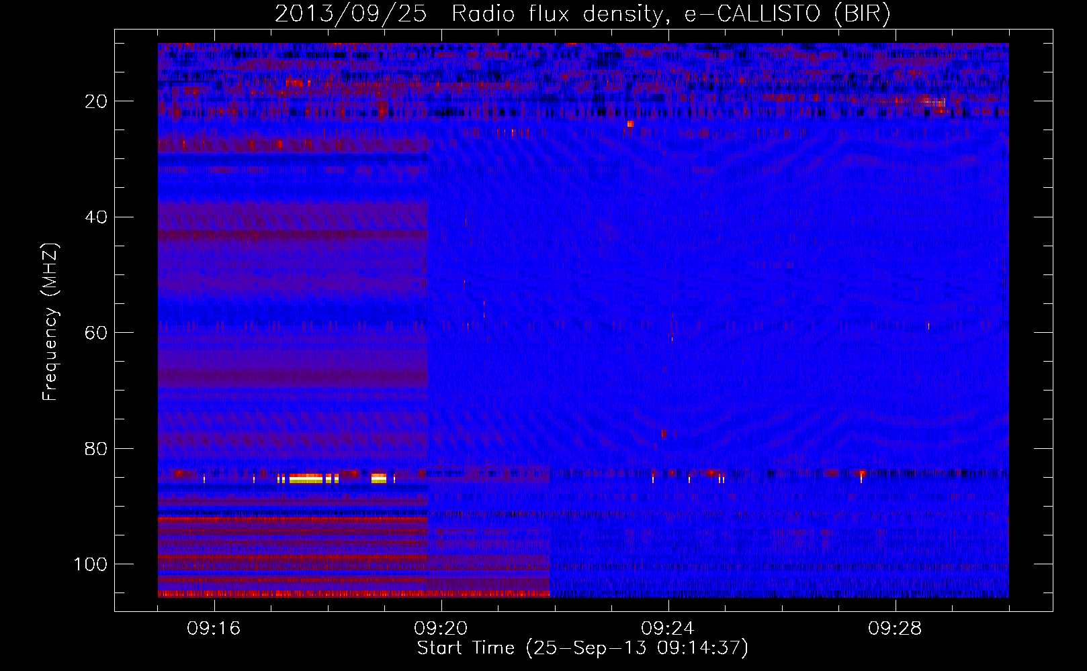Click the 09:16 time tick label
Screen dimensions: 1087x671
click(x=214, y=629)
